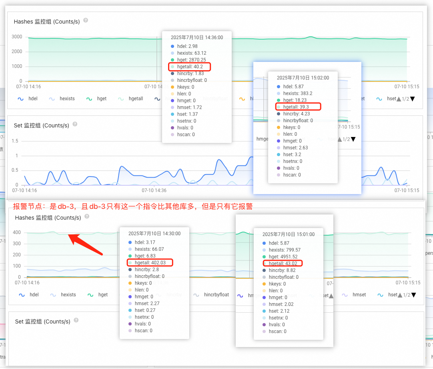Toggle the hget series in the 3000-scale Hashes legend
Viewport: 433px width, 369px height.
tap(96, 99)
